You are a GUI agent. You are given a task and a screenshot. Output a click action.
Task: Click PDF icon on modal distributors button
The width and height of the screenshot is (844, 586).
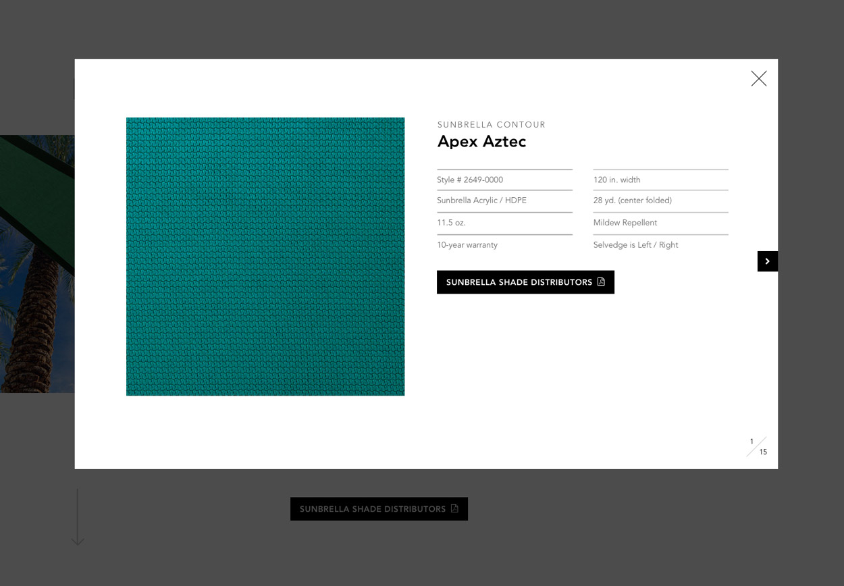click(x=601, y=282)
